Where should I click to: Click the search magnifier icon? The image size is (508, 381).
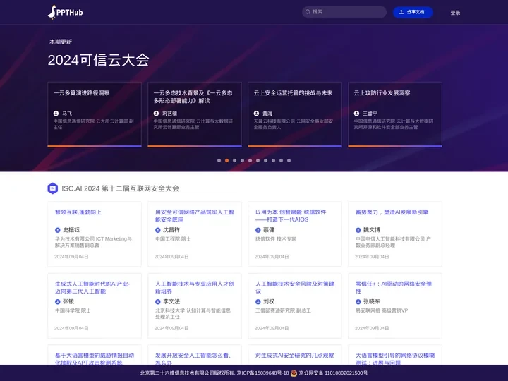click(x=308, y=12)
